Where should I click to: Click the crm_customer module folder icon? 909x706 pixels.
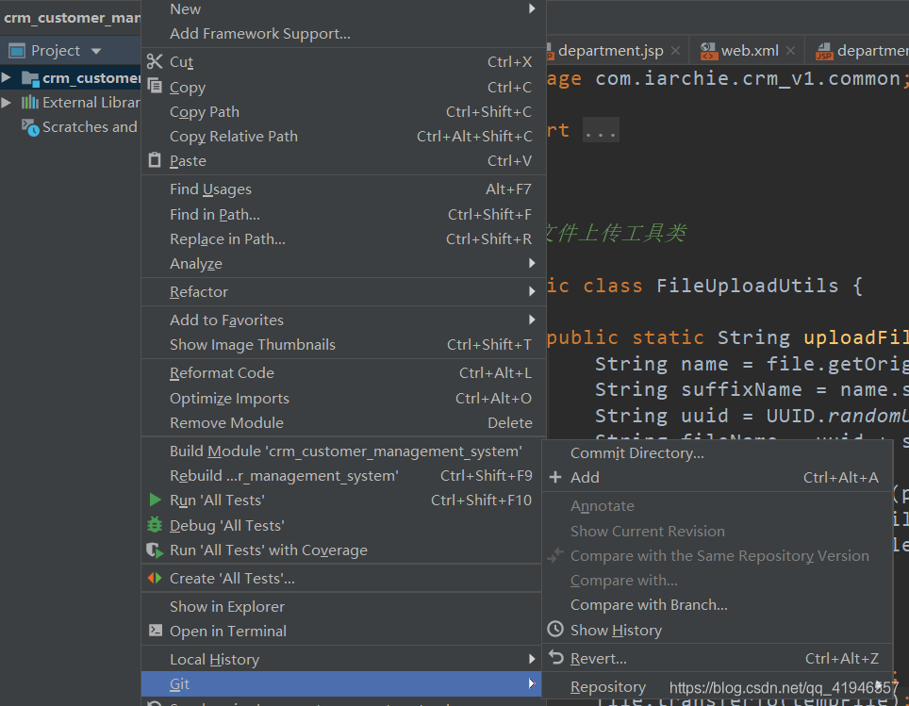click(x=30, y=78)
